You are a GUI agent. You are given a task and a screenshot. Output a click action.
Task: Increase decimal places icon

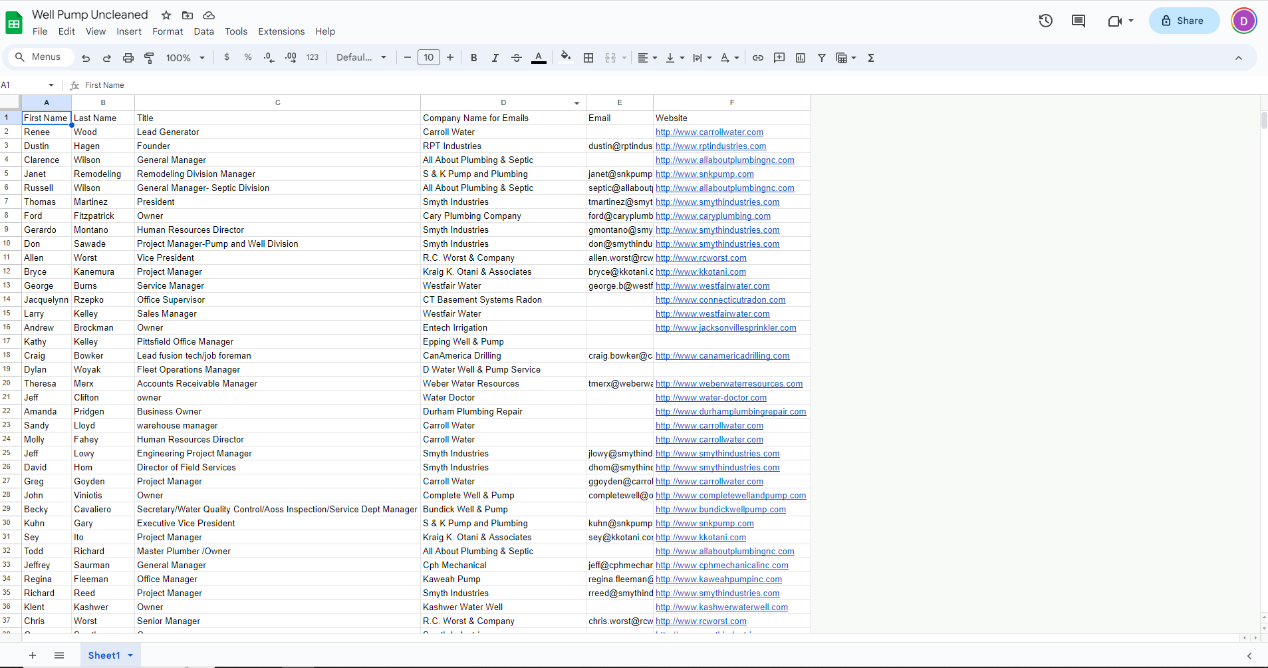291,58
